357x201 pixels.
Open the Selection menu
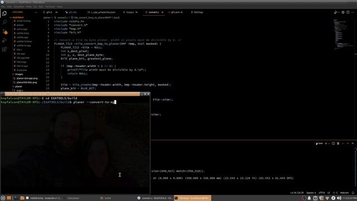(18, 7)
